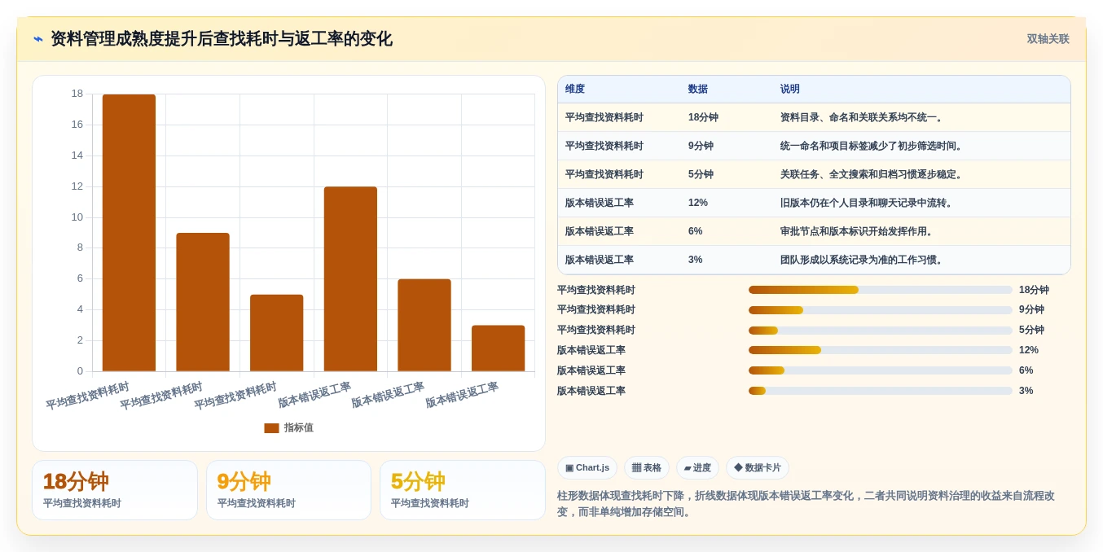The height and width of the screenshot is (552, 1103).
Task: Click table cell 12%
Action: click(x=698, y=203)
